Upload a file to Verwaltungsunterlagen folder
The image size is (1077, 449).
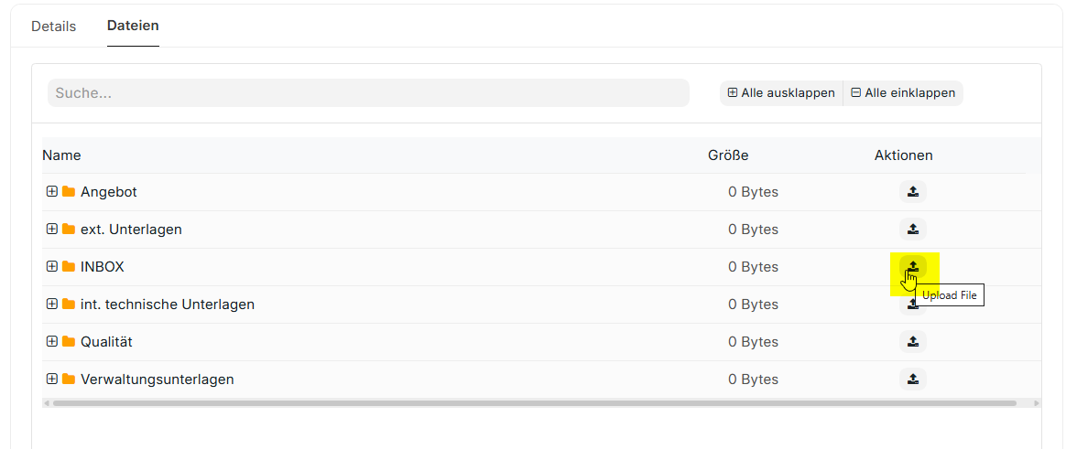click(x=912, y=379)
